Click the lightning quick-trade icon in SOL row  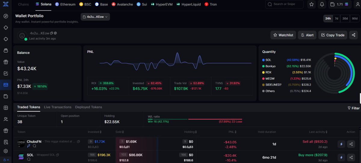pyautogui.click(x=341, y=157)
